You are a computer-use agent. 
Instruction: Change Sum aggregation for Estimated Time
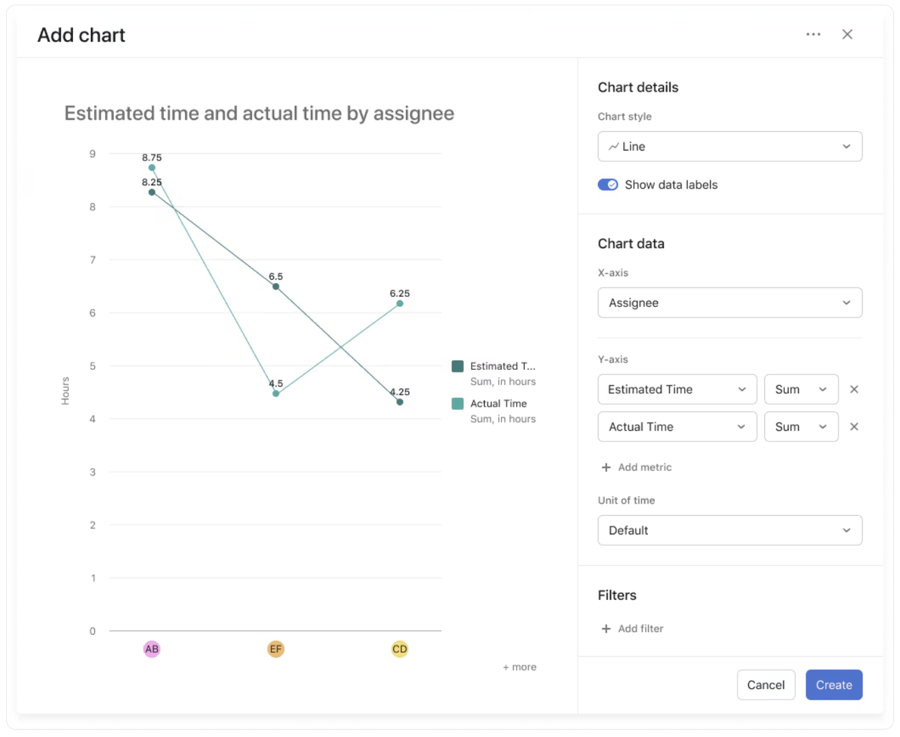pyautogui.click(x=800, y=389)
